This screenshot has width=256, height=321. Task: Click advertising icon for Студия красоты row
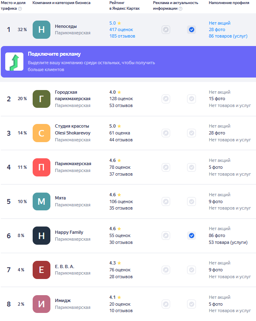point(166,133)
